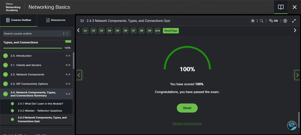301x135 pixels.
Task: Open the accessibility options icon
Action: [285, 21]
